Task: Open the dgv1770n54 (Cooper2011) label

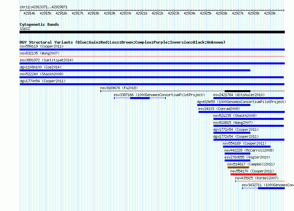Action: coord(43,81)
